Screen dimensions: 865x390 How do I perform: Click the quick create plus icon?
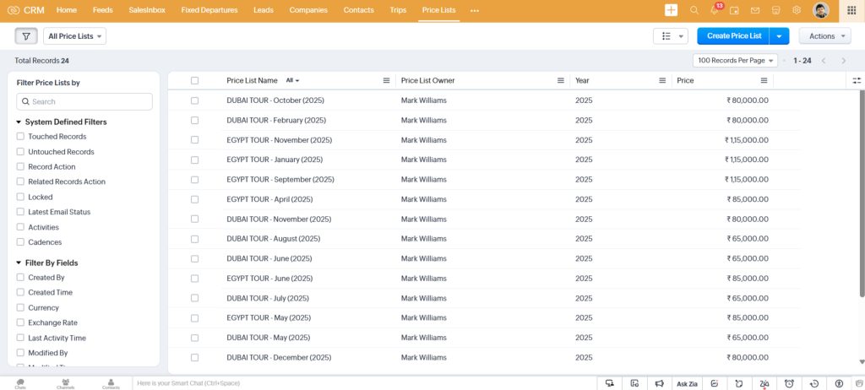point(671,10)
